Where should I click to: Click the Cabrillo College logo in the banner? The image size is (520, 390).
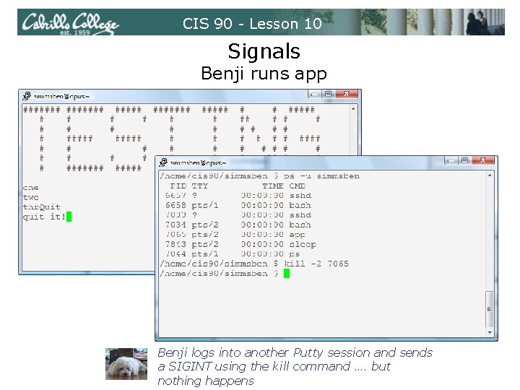tap(70, 23)
